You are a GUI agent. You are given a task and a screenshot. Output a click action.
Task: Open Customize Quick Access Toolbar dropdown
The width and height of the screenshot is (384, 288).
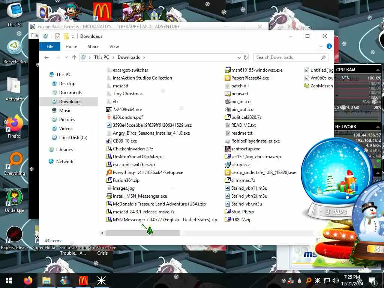click(73, 36)
